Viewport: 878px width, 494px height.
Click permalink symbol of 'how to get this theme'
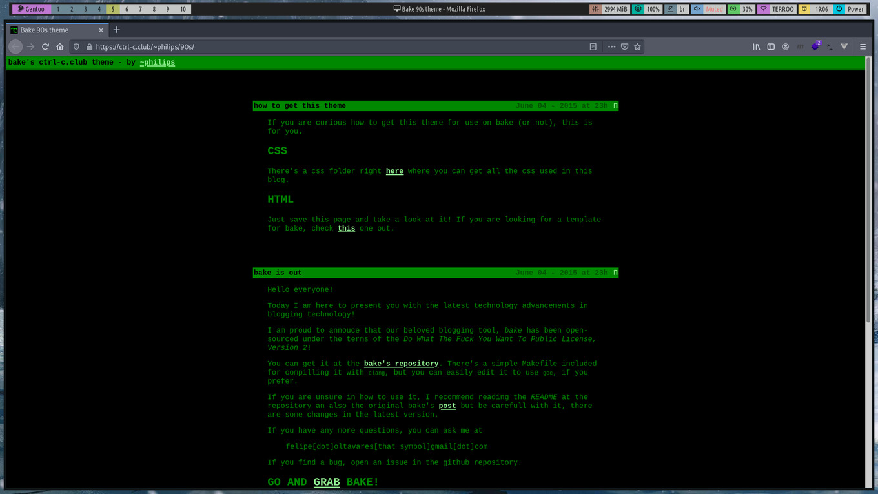click(x=615, y=106)
